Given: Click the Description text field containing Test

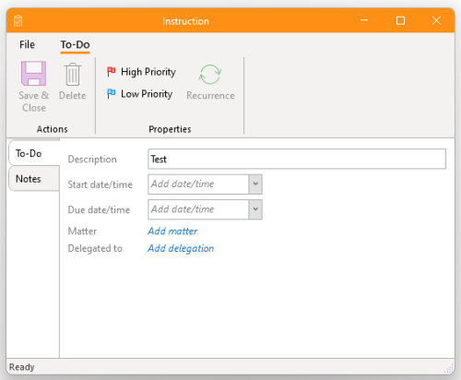Looking at the screenshot, I should 297,159.
